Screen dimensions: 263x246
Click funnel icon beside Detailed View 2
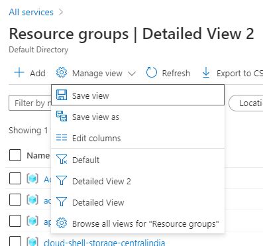pos(62,180)
